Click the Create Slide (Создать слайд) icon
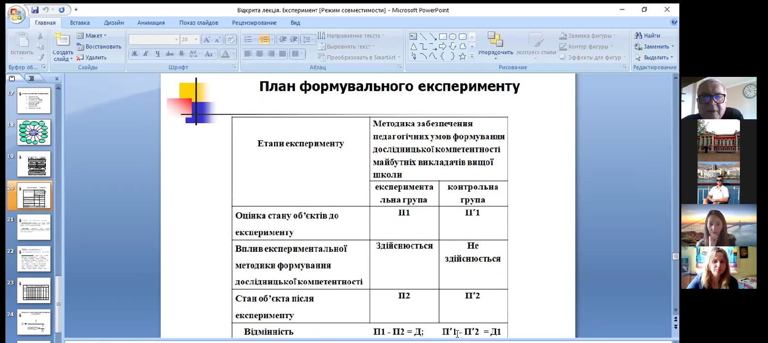 tap(63, 40)
